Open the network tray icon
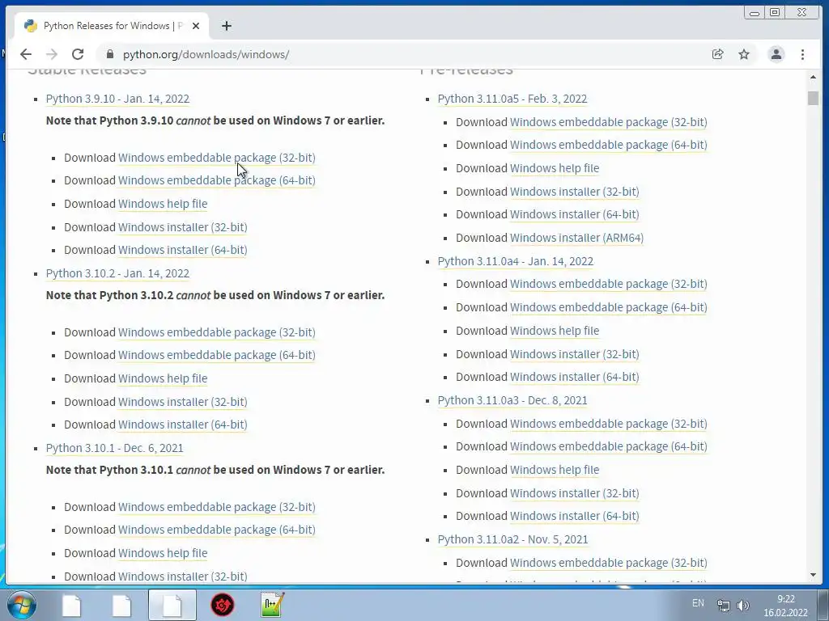 pos(723,606)
